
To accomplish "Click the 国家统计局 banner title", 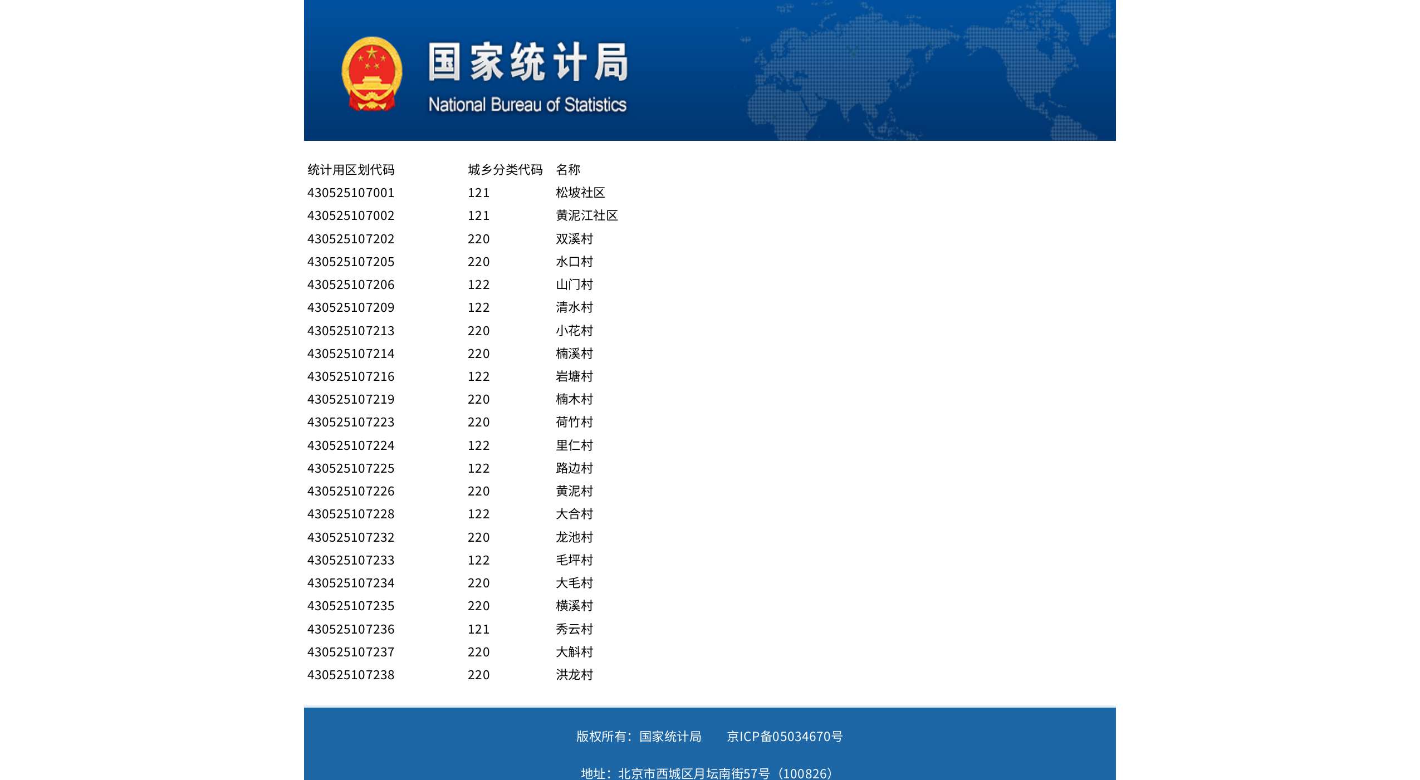I will 527,62.
